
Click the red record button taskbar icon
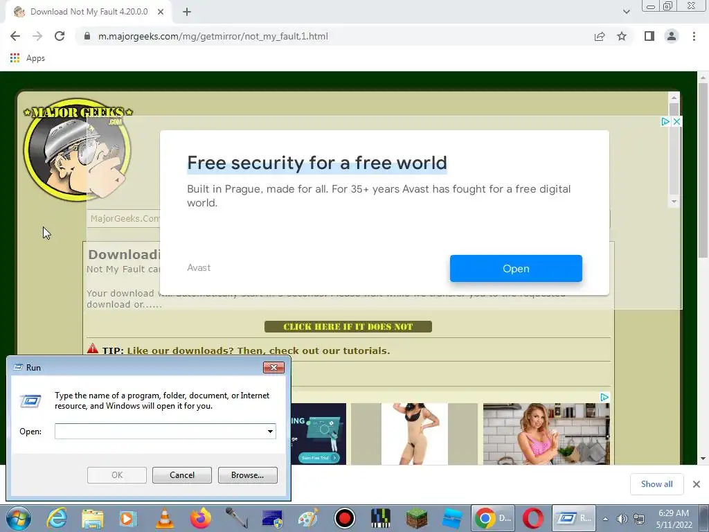tap(345, 518)
